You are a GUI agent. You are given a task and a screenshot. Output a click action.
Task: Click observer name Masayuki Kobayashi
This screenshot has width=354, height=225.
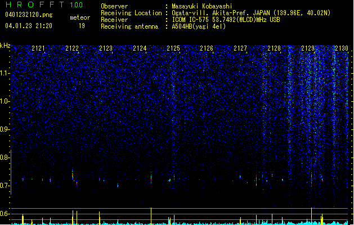click(x=202, y=6)
